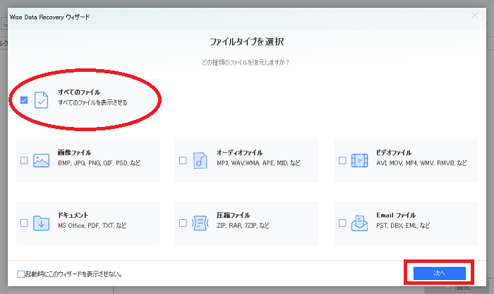
Task: Enable 起動時にこのウィザードを表示させない checkbox
Action: (20, 274)
